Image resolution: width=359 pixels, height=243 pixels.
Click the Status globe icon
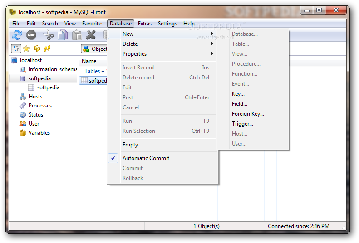coord(23,115)
